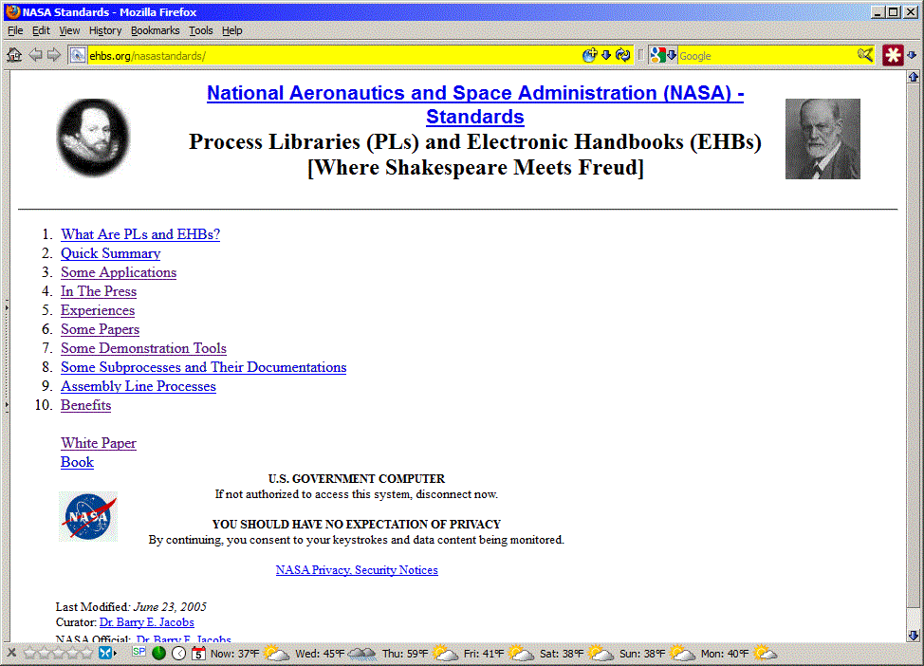This screenshot has width=924, height=666.
Task: Open 'What Are PLs and EHBs?' link
Action: pyautogui.click(x=140, y=234)
